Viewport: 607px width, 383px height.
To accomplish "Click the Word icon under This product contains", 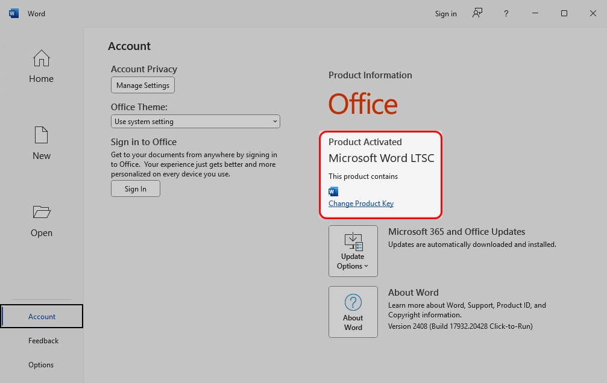I will pyautogui.click(x=333, y=191).
